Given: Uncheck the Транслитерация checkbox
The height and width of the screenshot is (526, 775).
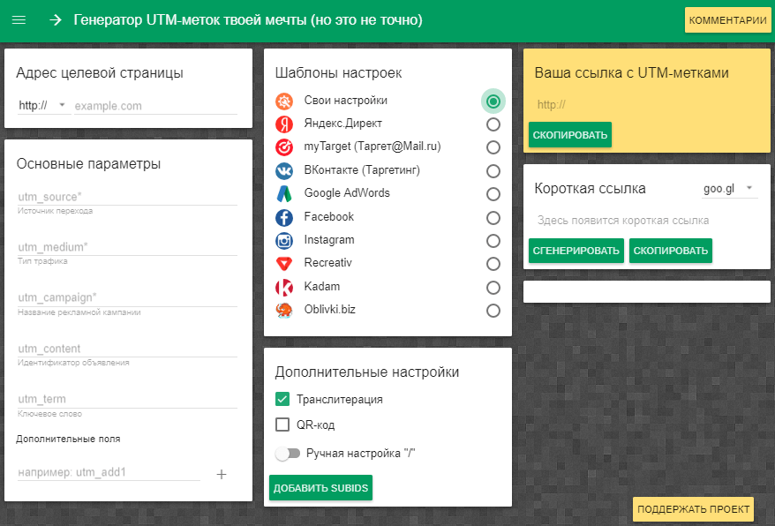Looking at the screenshot, I should (x=282, y=399).
